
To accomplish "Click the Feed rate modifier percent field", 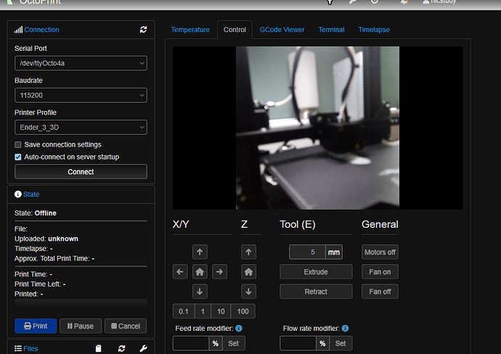I will 191,343.
